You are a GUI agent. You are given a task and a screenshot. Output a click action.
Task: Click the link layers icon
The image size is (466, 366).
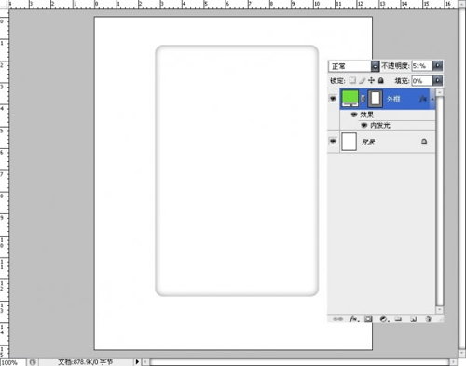[x=337, y=319]
